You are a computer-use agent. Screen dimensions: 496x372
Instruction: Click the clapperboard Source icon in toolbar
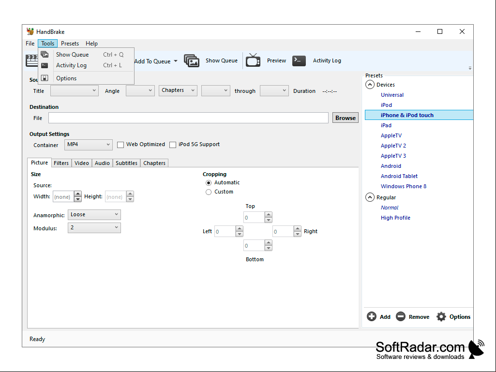click(x=31, y=60)
